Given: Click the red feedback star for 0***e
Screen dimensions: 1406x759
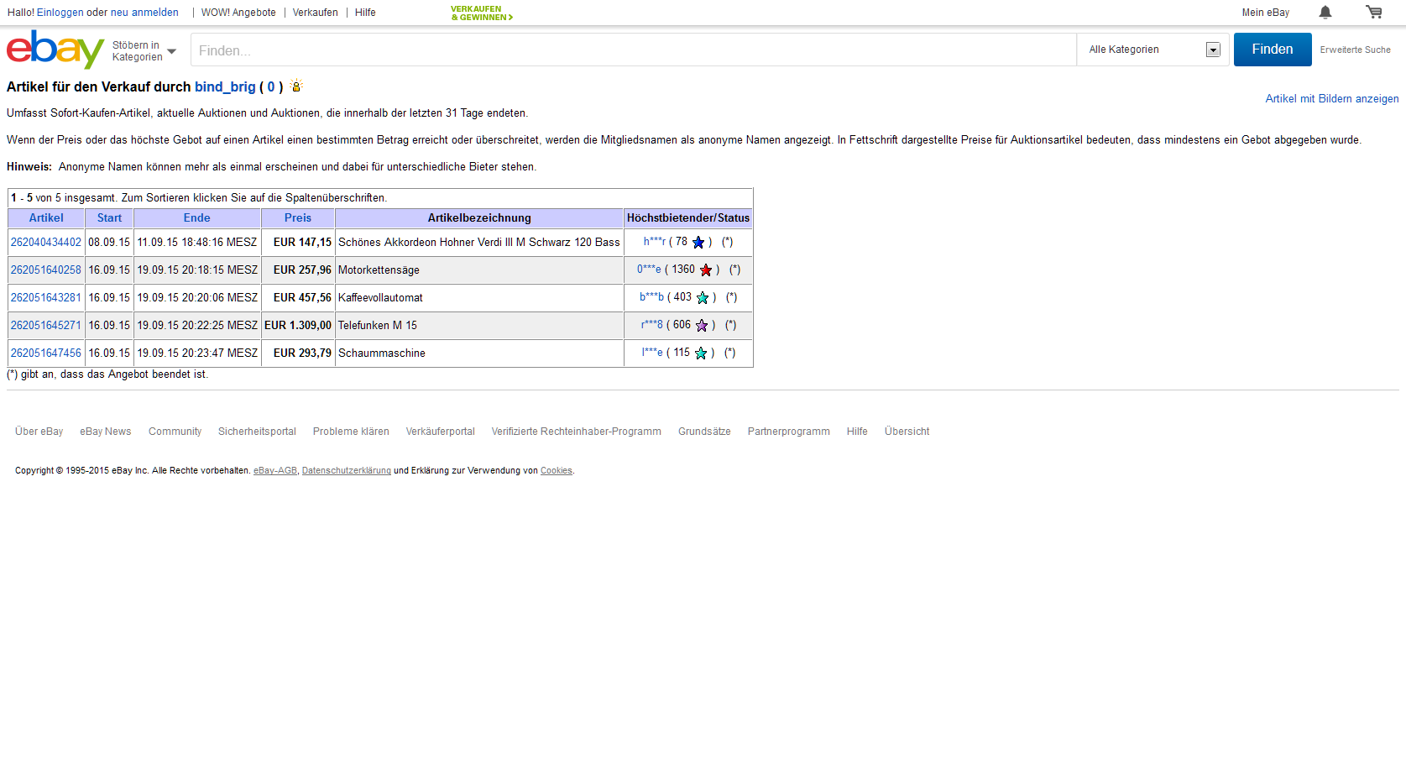Looking at the screenshot, I should [706, 270].
